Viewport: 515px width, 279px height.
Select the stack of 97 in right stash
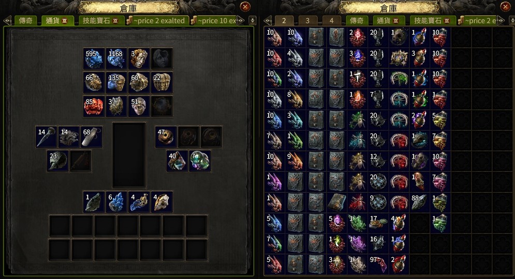coord(378,264)
